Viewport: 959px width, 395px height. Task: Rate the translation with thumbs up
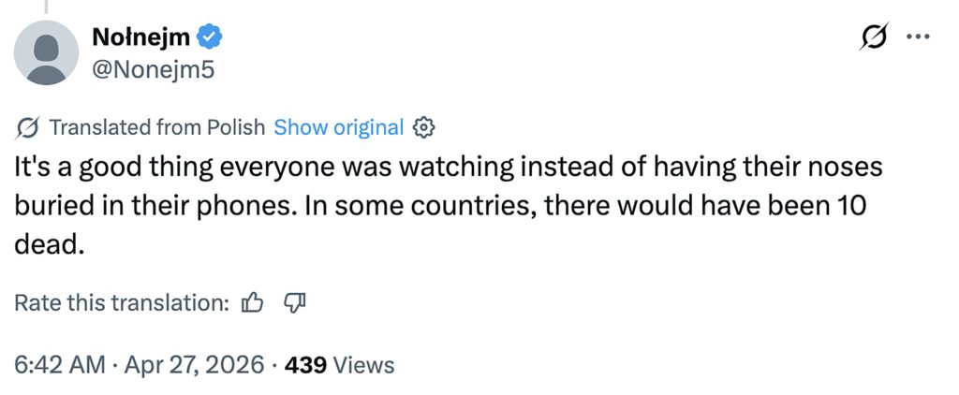253,302
